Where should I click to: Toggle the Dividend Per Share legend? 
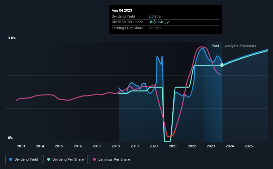(66, 160)
